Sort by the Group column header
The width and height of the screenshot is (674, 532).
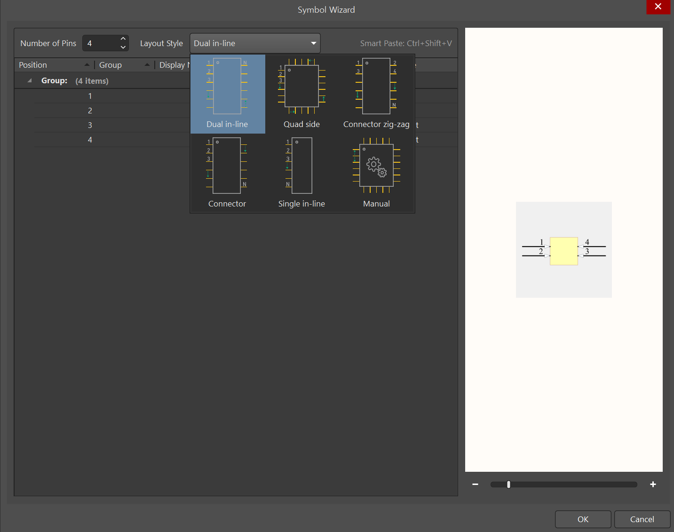click(x=125, y=65)
